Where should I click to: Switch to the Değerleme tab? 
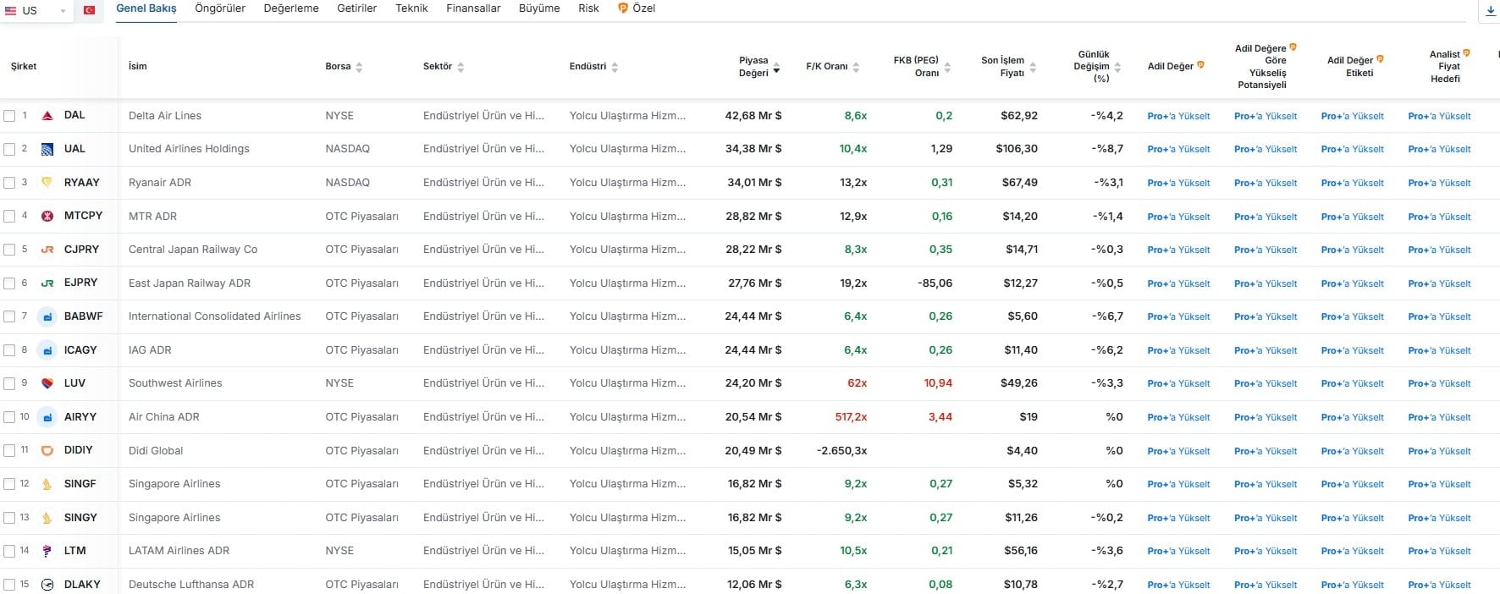[x=291, y=8]
